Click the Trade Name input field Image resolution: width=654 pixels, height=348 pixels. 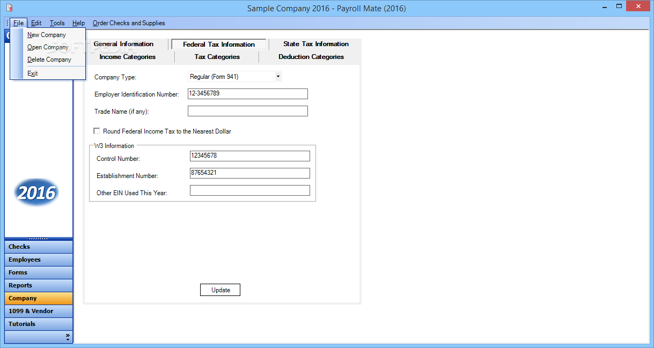pyautogui.click(x=248, y=111)
